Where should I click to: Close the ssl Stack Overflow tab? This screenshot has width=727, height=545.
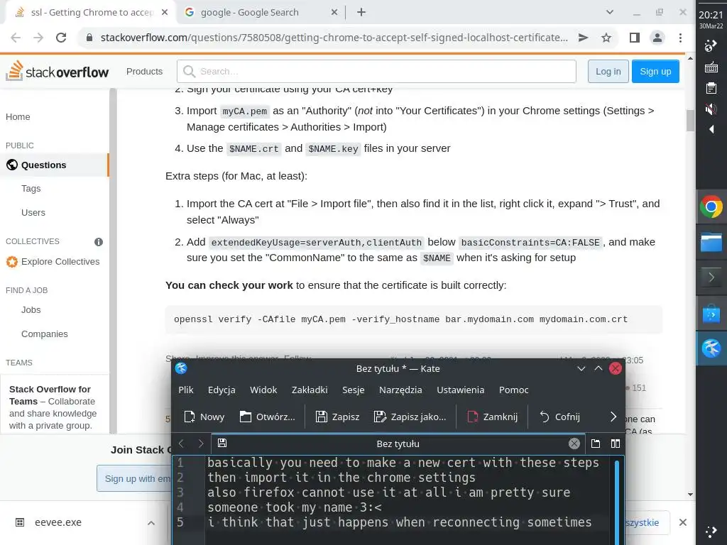(165, 13)
